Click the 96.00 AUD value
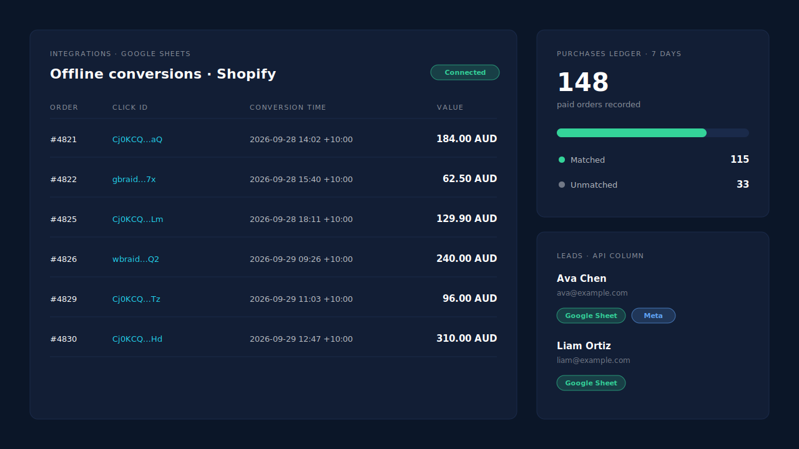Image resolution: width=799 pixels, height=449 pixels. pos(470,299)
